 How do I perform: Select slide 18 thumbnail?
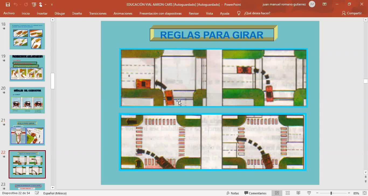[27, 36]
